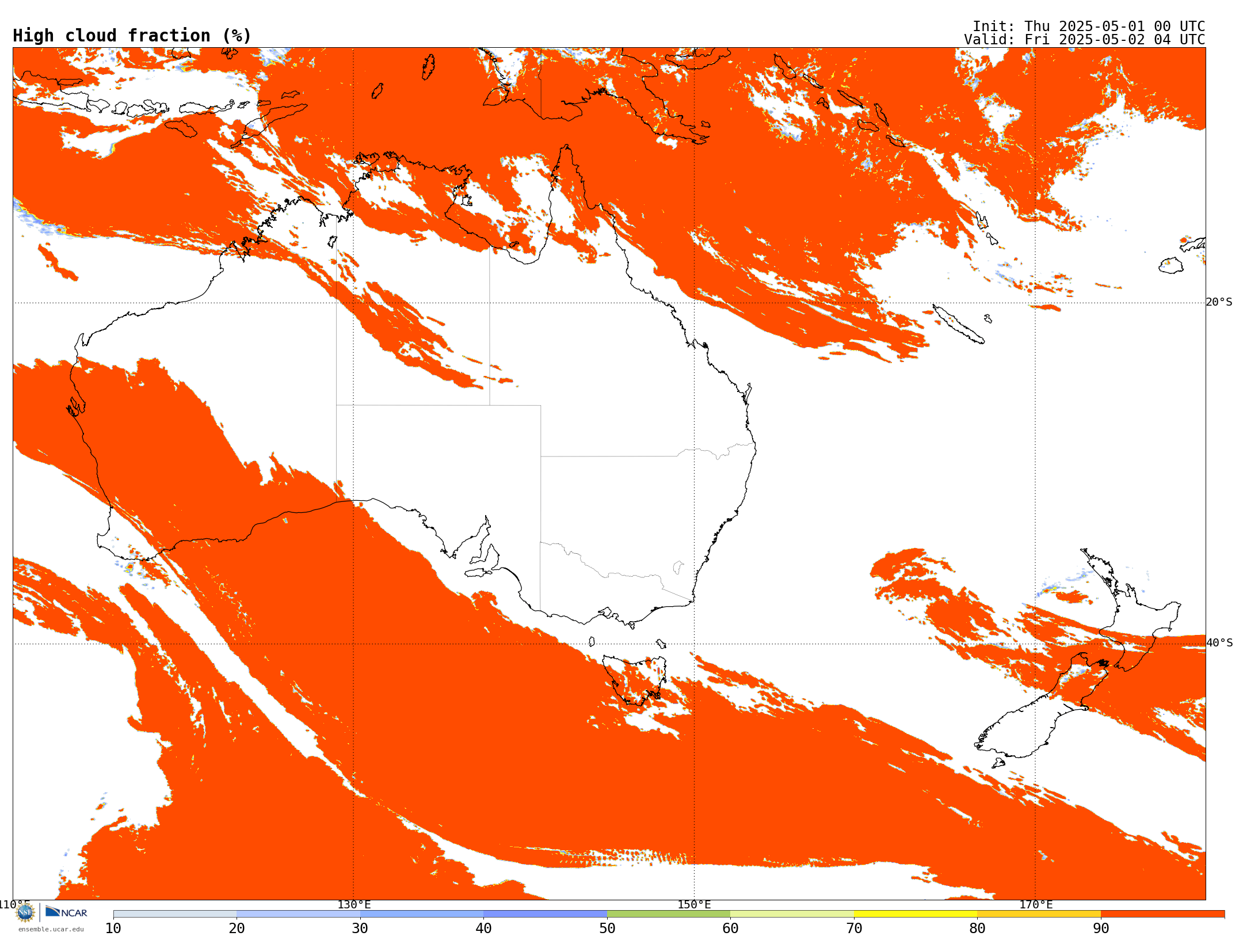Click the 130°E longitude label
The image size is (1243, 936).
[x=354, y=905]
